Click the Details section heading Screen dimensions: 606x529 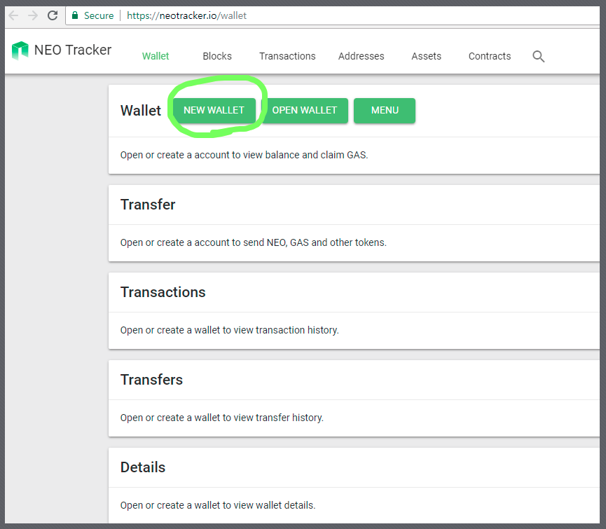tap(143, 467)
